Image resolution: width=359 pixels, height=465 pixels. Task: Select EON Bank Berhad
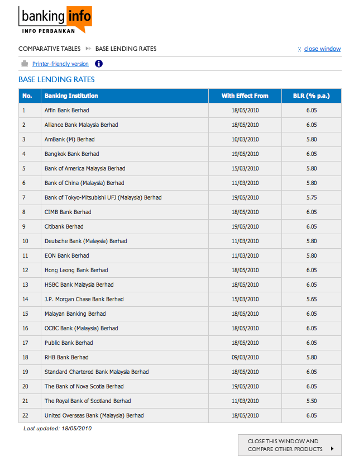(x=66, y=255)
